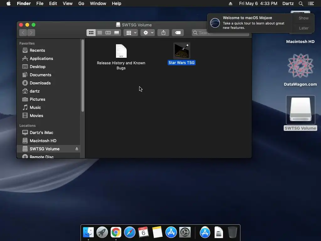321x241 pixels.
Task: Open Launchpad from the Dock
Action: point(102,233)
